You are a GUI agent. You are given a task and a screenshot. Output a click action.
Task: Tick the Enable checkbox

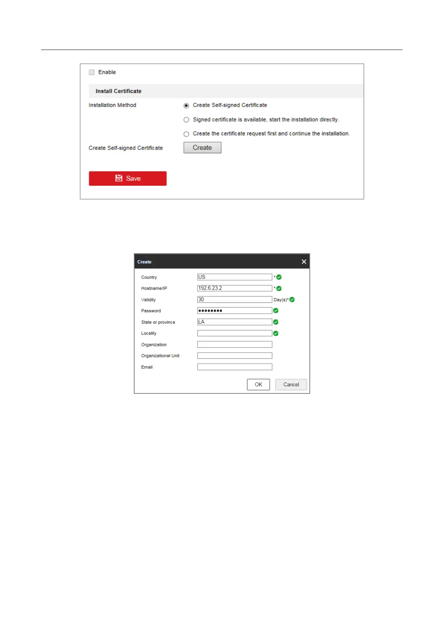point(92,72)
